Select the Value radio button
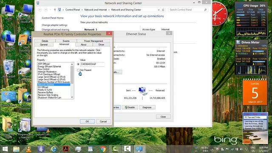Viewport: 272px width, 153px height. tap(78, 64)
